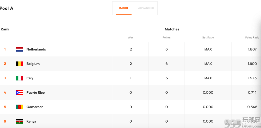261x128 pixels.
Task: Open the Italy team link
Action: click(x=30, y=78)
